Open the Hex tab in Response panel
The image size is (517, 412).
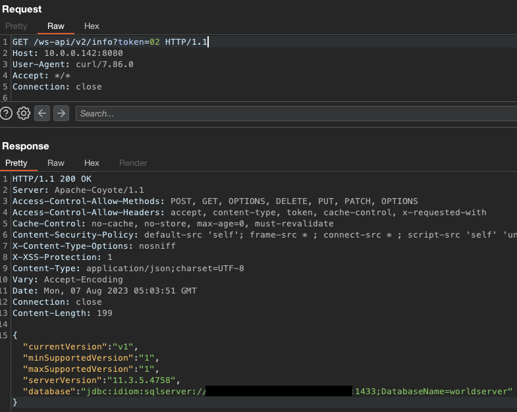pyautogui.click(x=92, y=163)
